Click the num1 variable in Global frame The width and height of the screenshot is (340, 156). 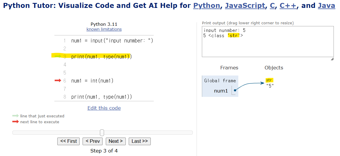[221, 91]
